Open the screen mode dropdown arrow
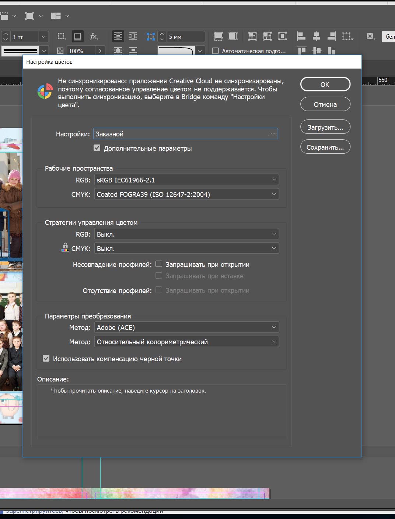Viewport: 395px width, 519px height. [x=41, y=16]
